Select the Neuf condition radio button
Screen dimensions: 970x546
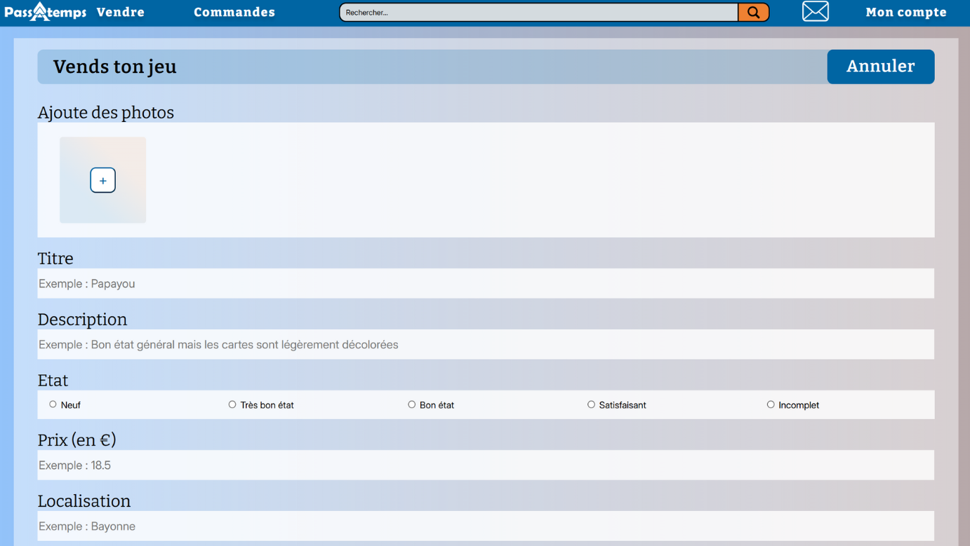(x=53, y=404)
